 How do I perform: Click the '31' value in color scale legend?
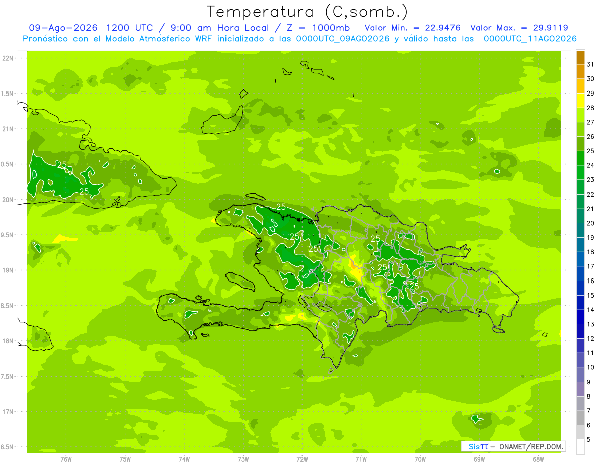click(x=590, y=64)
